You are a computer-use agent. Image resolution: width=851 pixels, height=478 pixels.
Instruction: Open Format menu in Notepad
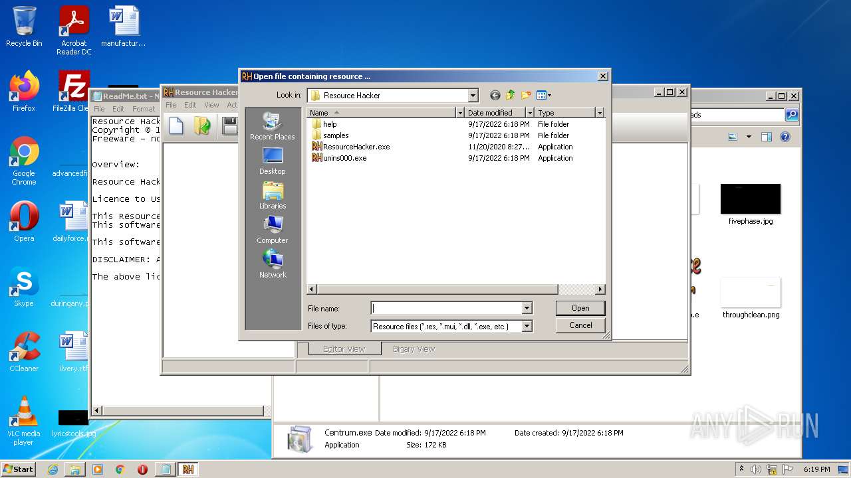click(x=143, y=109)
